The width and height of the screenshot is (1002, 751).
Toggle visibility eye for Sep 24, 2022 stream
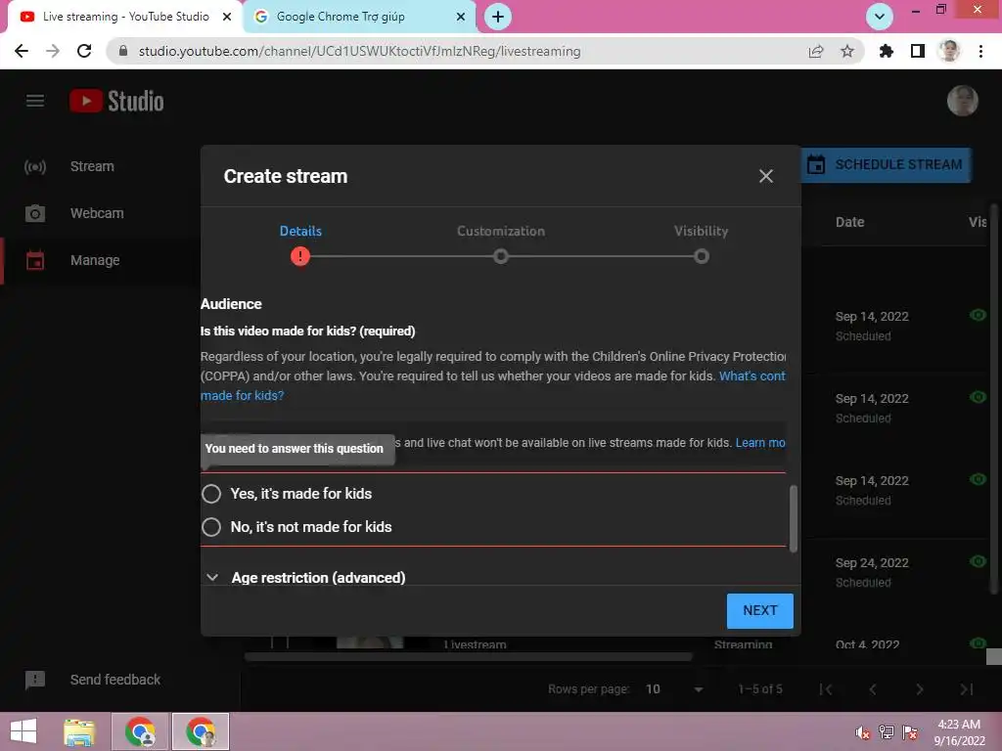[x=978, y=561]
